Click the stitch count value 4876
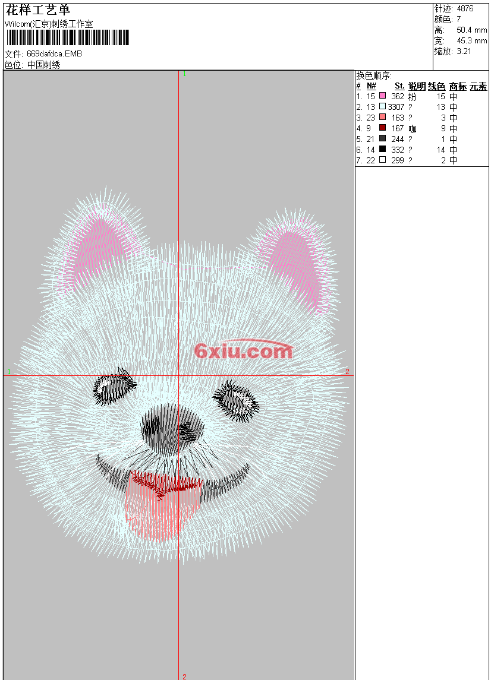This screenshot has height=680, width=491. pyautogui.click(x=465, y=9)
